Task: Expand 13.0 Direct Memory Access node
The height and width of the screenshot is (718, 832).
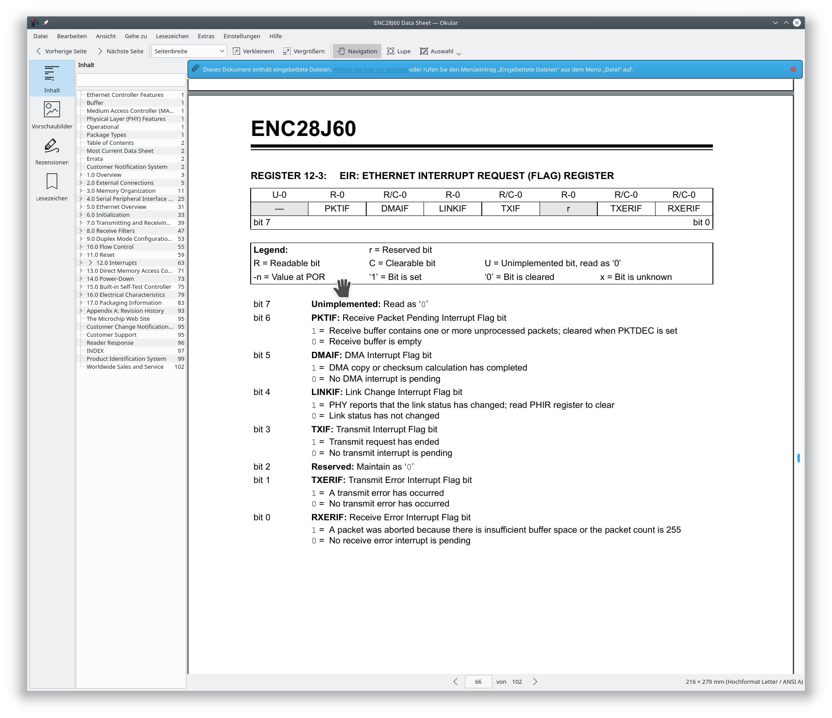Action: (x=81, y=271)
